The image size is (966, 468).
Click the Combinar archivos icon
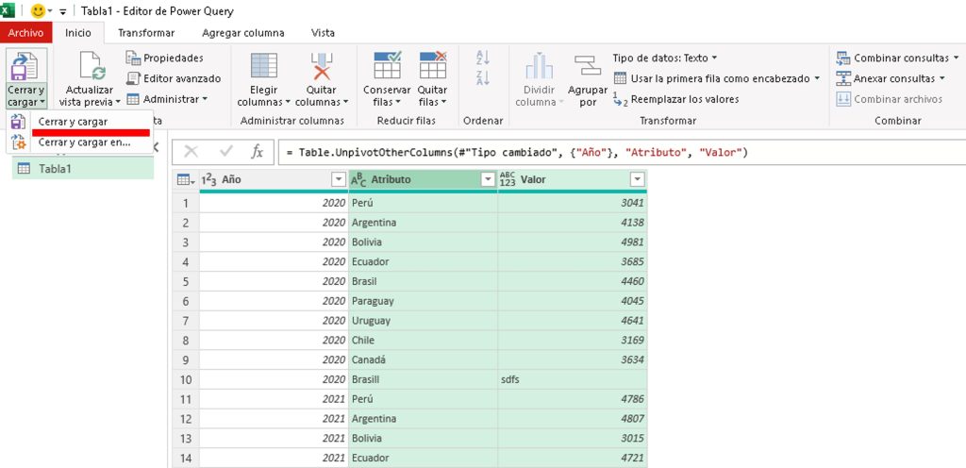(843, 98)
